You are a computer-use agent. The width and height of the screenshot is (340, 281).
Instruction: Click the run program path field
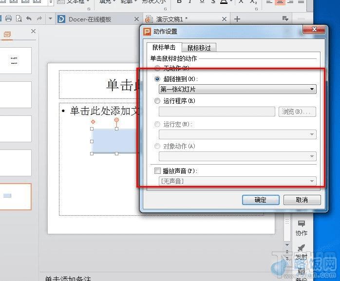coord(217,112)
